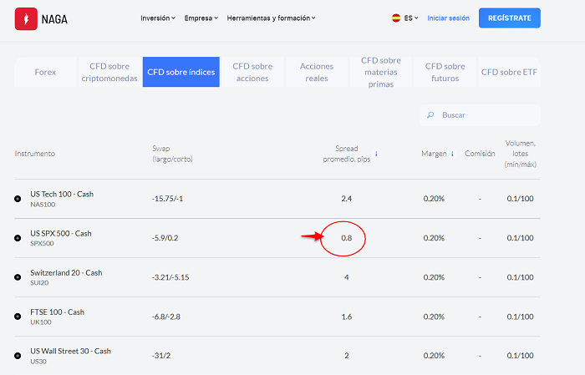This screenshot has width=585, height=375.
Task: Switch to CFD sobre ETF tab
Action: click(509, 72)
